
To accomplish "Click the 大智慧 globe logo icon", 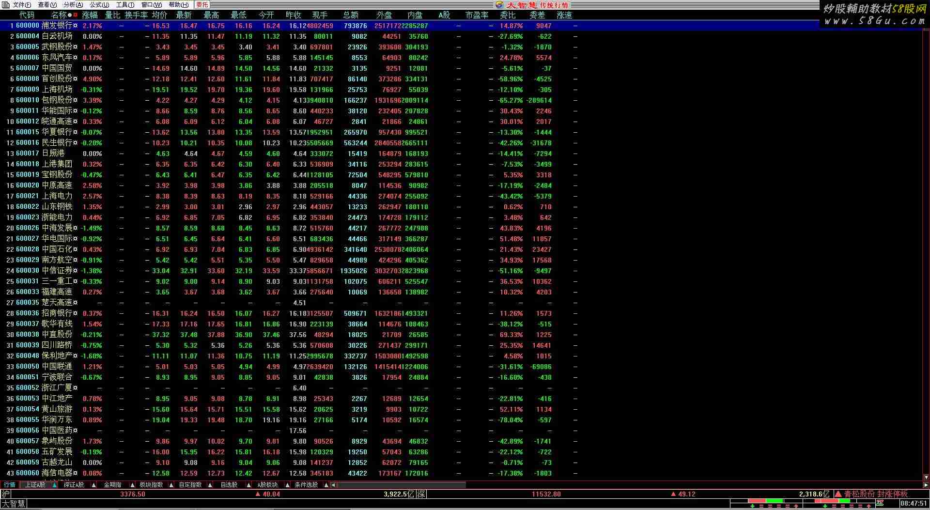I will coord(499,5).
